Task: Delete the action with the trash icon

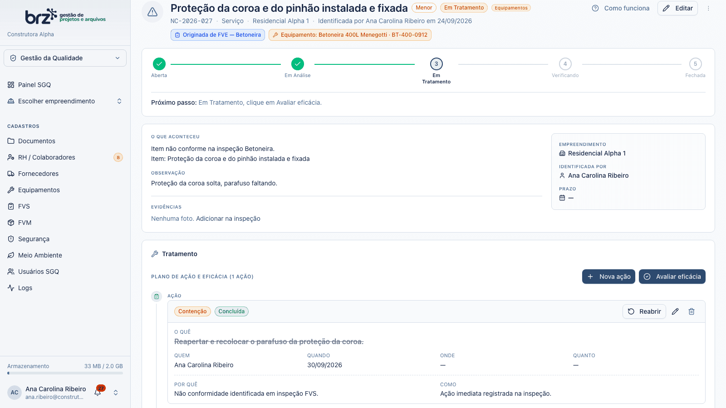Action: tap(692, 311)
